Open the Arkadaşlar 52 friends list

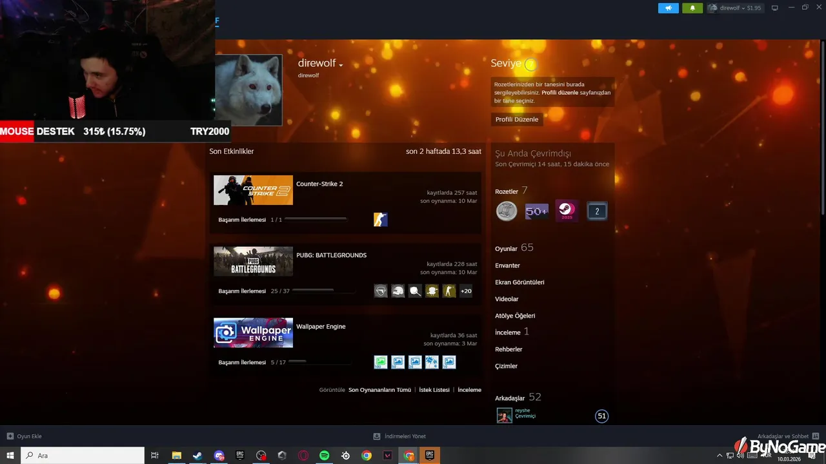click(x=518, y=398)
